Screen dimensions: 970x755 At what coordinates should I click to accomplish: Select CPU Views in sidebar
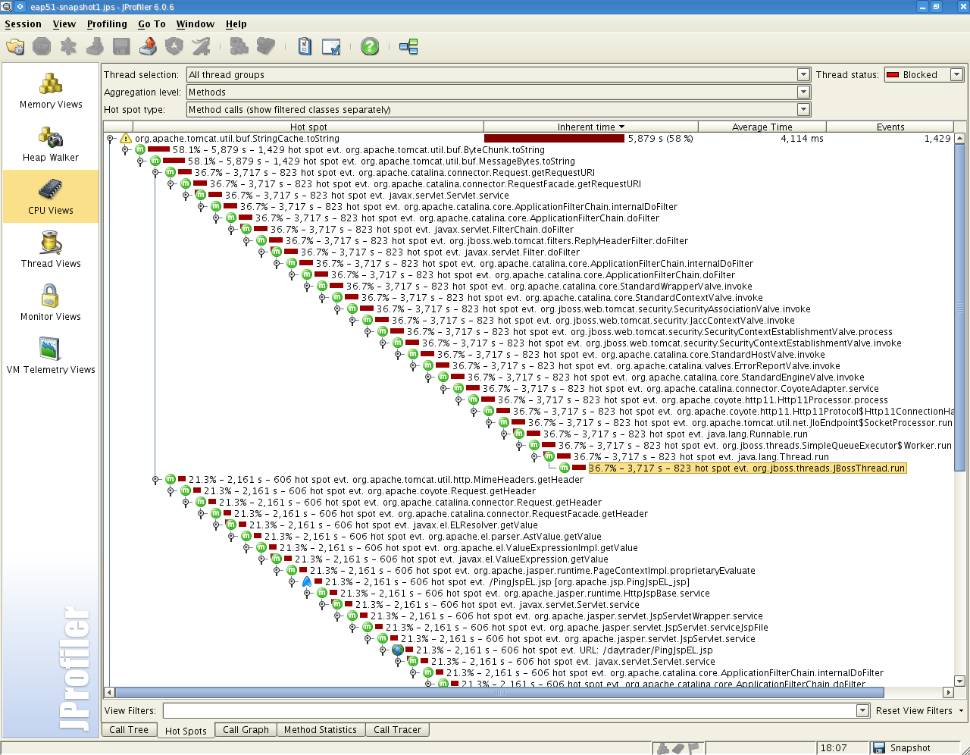51,197
